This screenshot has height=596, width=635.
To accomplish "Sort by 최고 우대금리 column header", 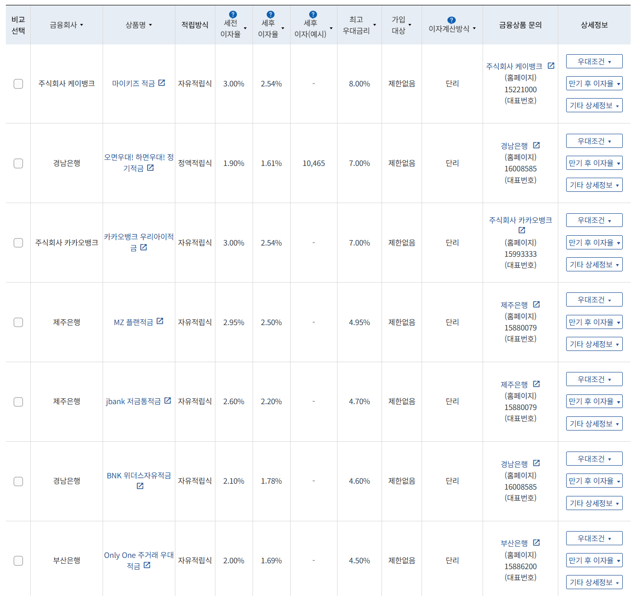I will coord(360,25).
